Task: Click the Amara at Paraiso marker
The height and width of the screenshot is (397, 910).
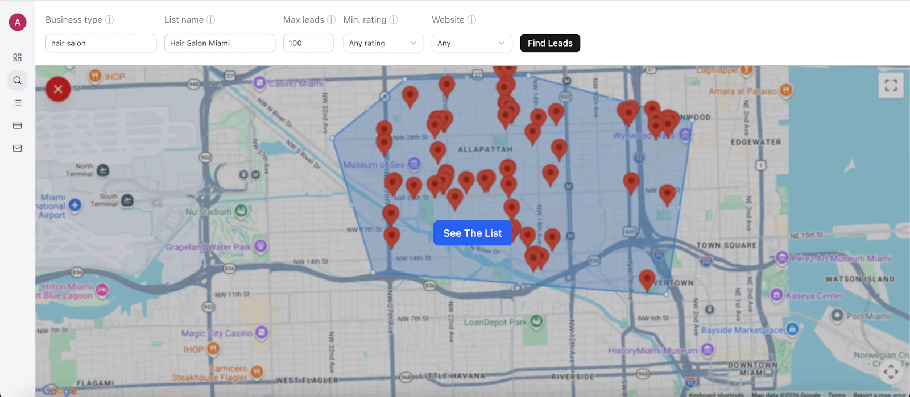Action: pos(786,90)
